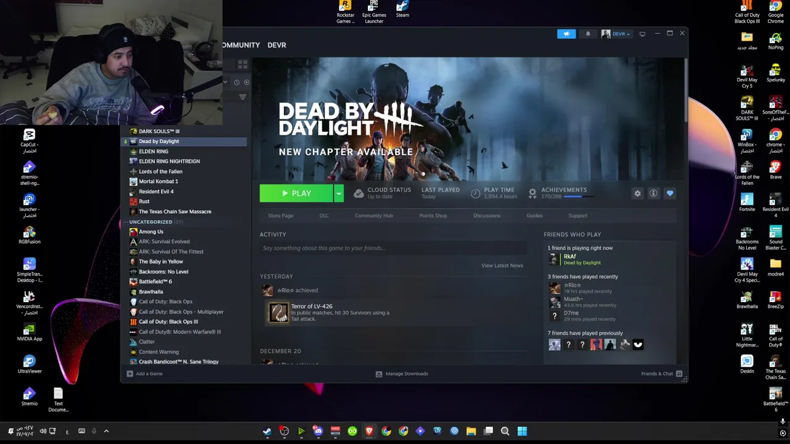The height and width of the screenshot is (444, 790).
Task: Open Friends & Chat panel
Action: [x=662, y=374]
